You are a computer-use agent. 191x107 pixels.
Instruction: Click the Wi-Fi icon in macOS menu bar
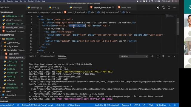click(152, 1)
